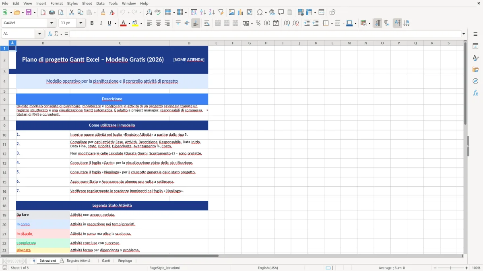Toggle Center Horizontally alignment
The height and width of the screenshot is (271, 483).
click(x=158, y=23)
